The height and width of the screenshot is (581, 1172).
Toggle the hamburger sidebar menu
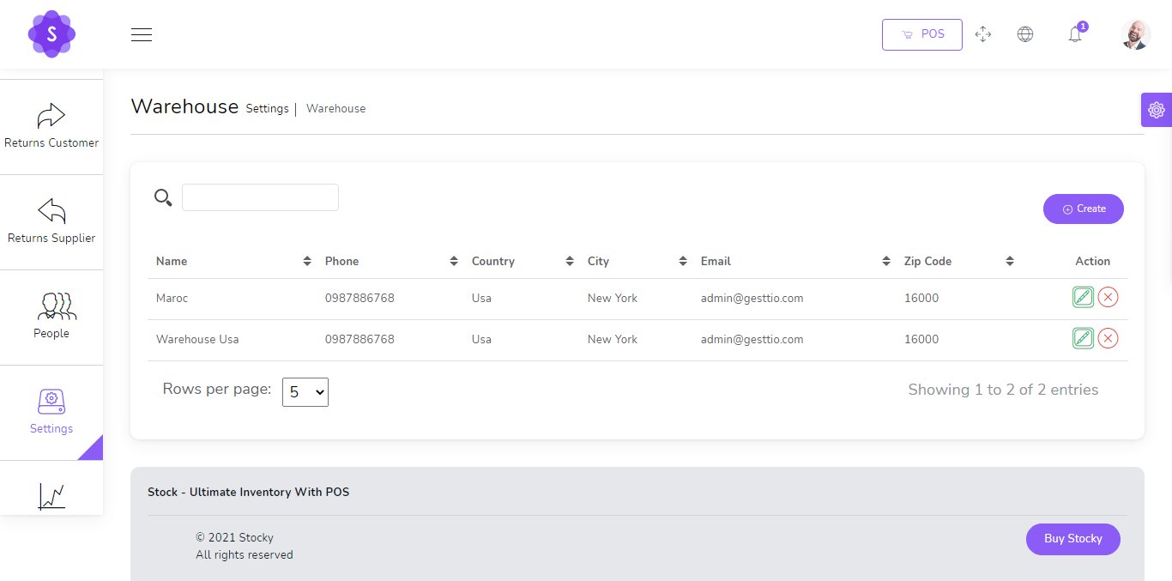[x=142, y=34]
